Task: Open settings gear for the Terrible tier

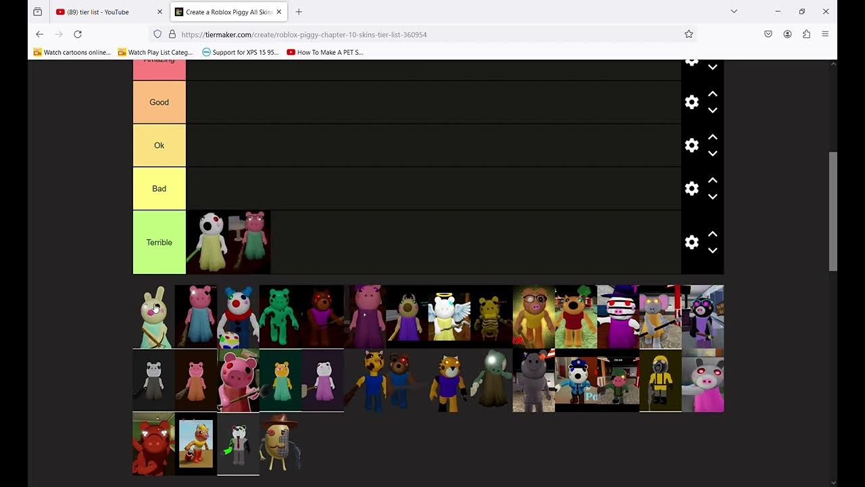Action: click(x=691, y=242)
